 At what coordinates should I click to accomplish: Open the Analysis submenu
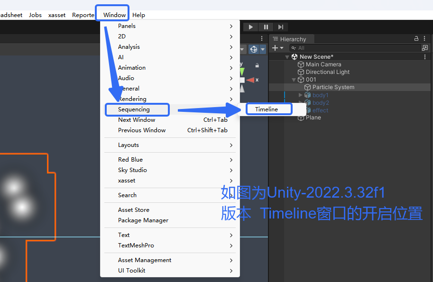click(x=170, y=47)
